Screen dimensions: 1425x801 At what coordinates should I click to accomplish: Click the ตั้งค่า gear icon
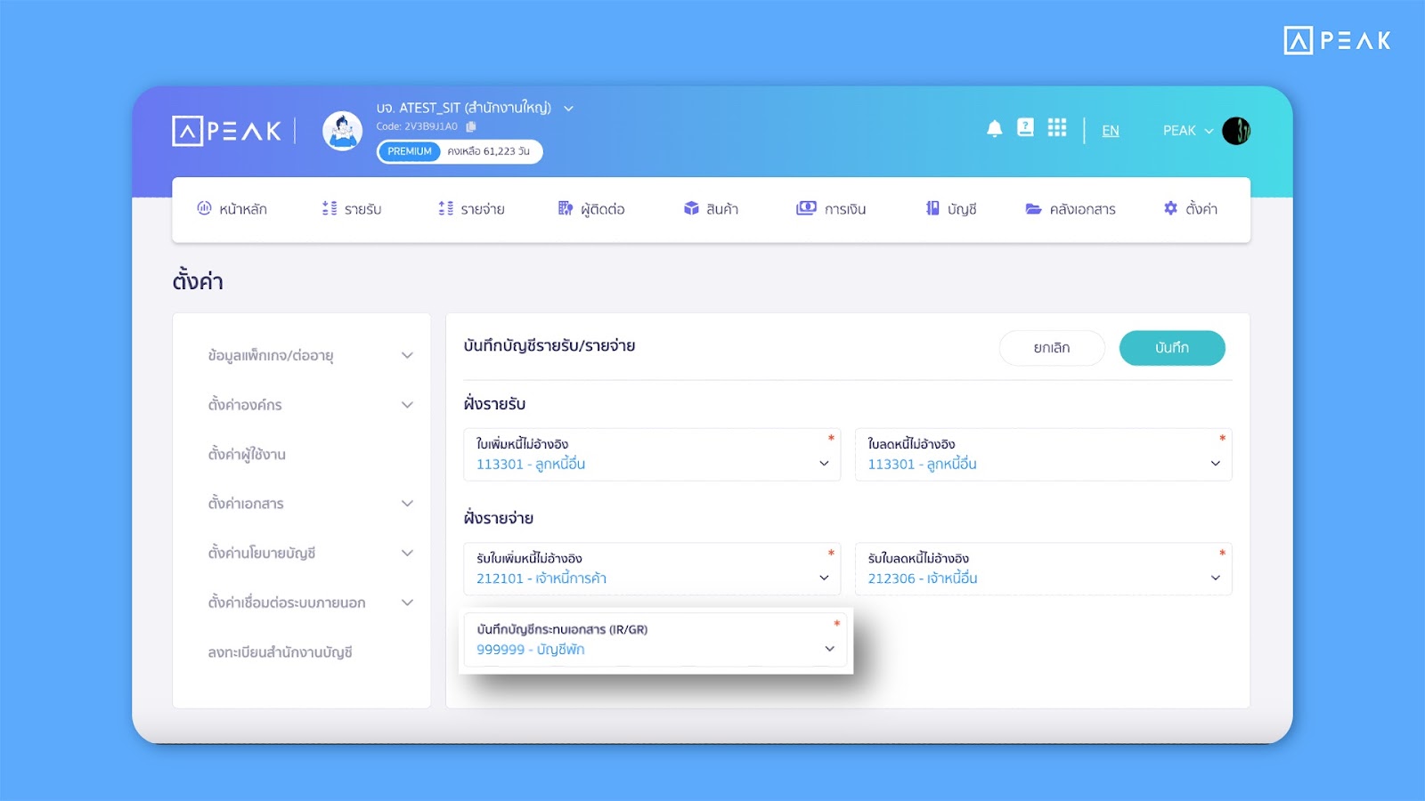[1170, 208]
